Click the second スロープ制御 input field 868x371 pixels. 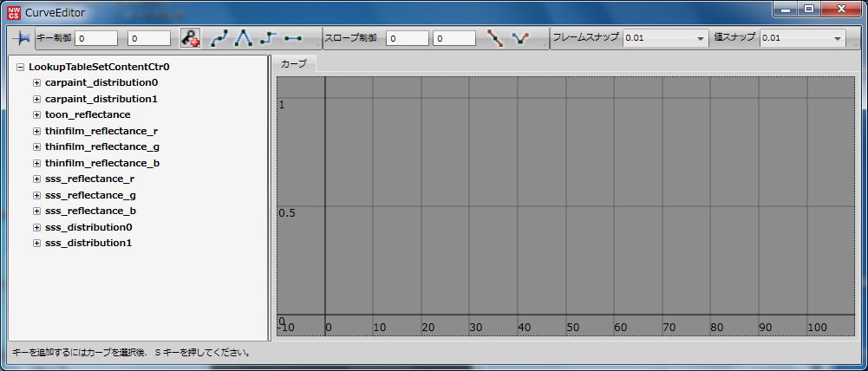click(x=454, y=38)
